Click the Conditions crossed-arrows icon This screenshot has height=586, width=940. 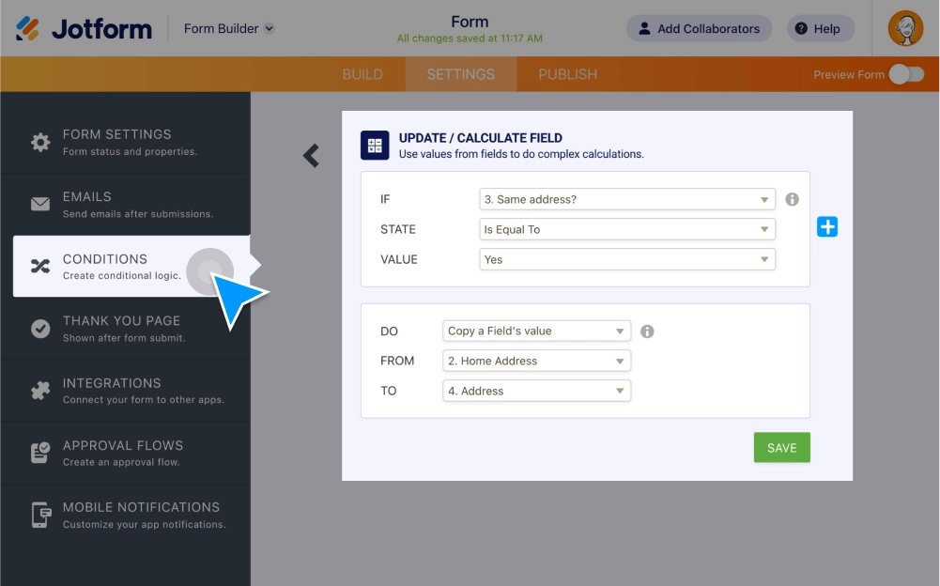click(39, 266)
